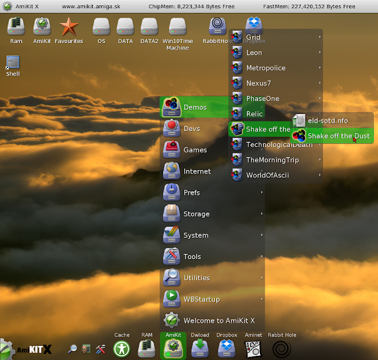Open the Dwload download folder in dock

[200, 348]
